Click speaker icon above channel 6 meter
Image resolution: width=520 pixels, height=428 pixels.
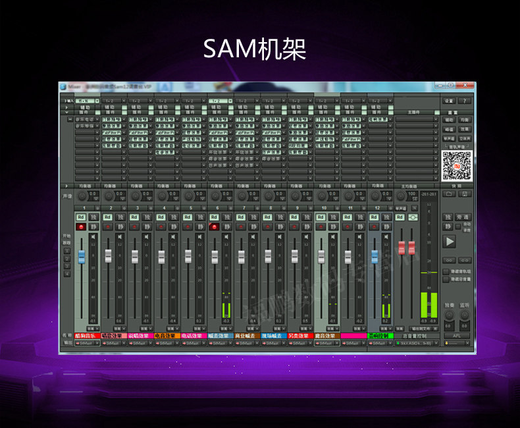point(226,236)
